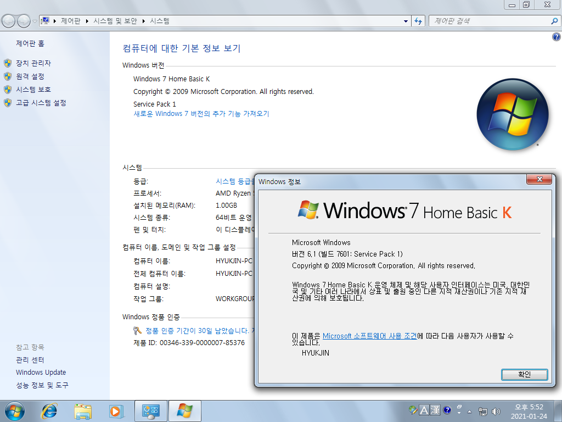
Task: Select the Windows 정보 taskbar button
Action: 184,411
